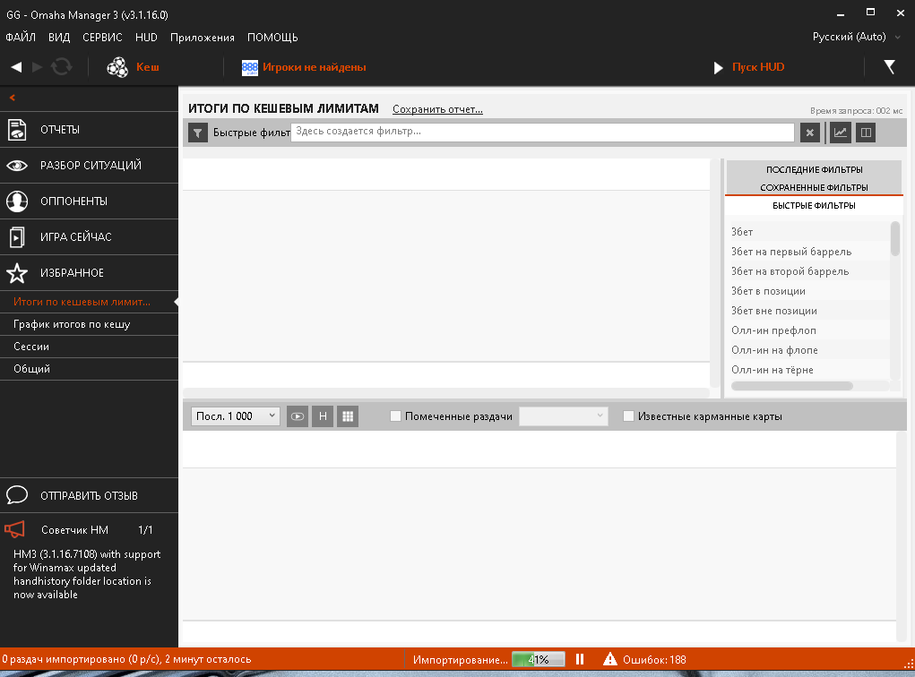The height and width of the screenshot is (677, 915).
Task: Select 3бет вне позиции filter
Action: pos(808,311)
